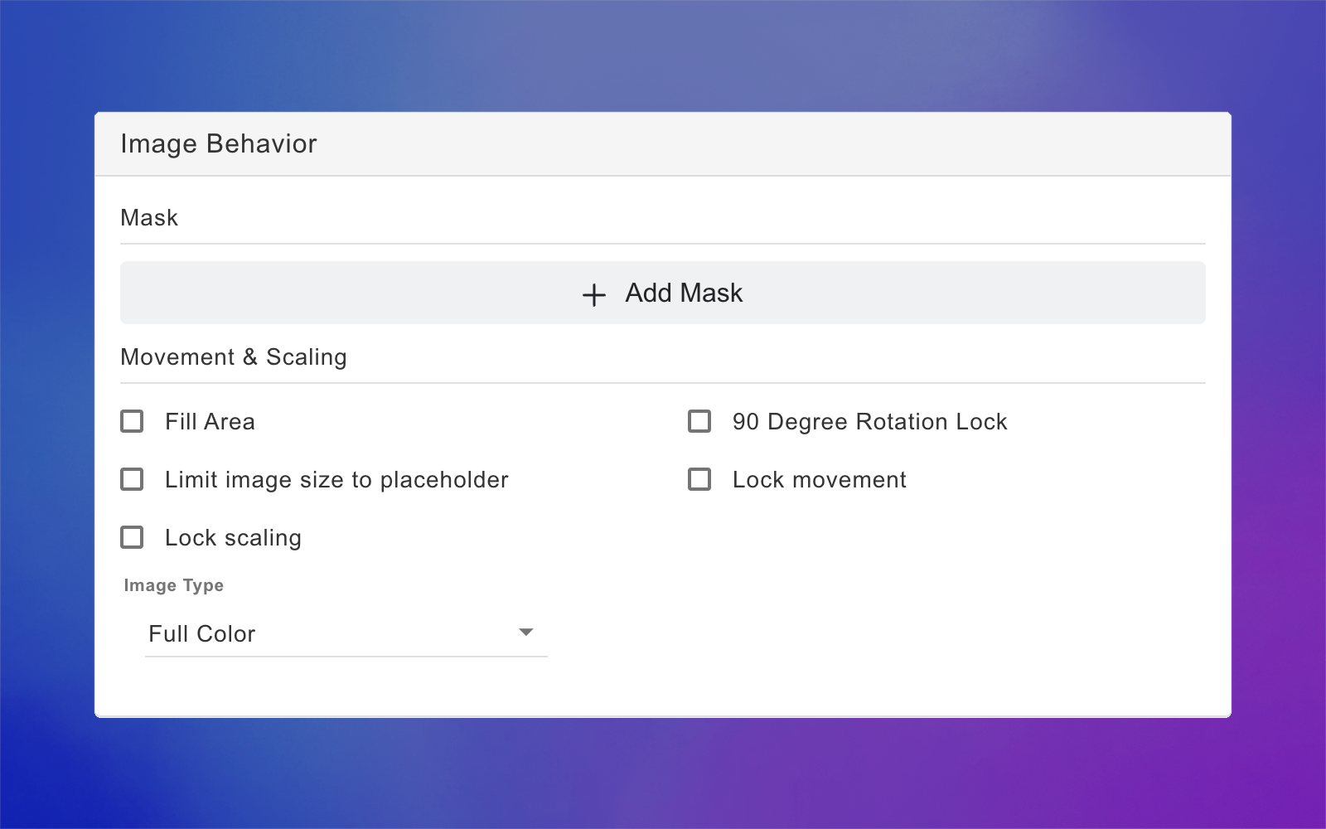This screenshot has height=829, width=1326.
Task: Click the Limit image size to placeholder label
Action: tap(336, 479)
